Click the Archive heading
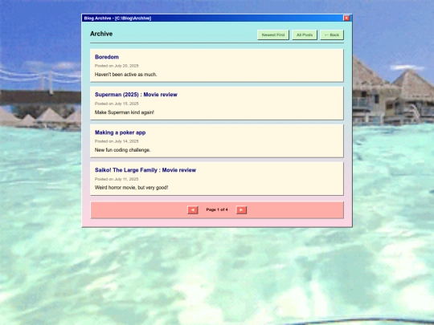 tap(101, 34)
